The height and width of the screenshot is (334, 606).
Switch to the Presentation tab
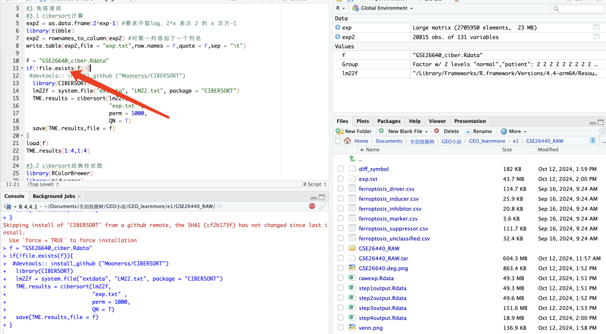470,121
